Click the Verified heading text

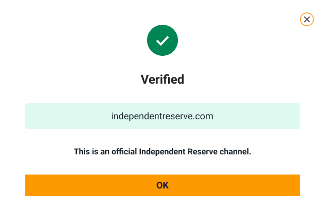[163, 80]
